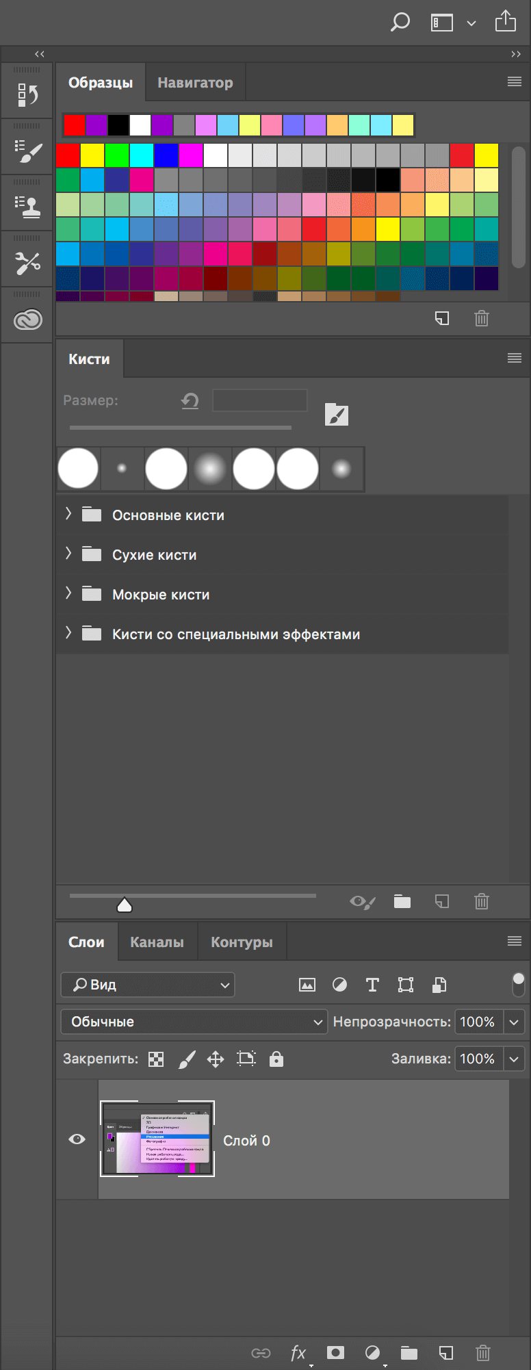Filter for text layers with the T icon
531x1370 pixels.
tap(372, 985)
